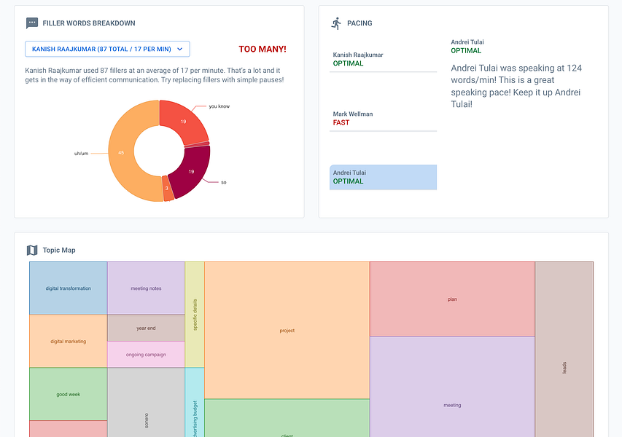Select Kanish Raajkumar in pacing list
This screenshot has height=437, width=622.
click(384, 59)
